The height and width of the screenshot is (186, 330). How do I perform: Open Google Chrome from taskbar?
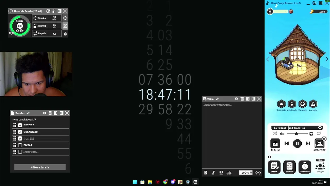165,182
